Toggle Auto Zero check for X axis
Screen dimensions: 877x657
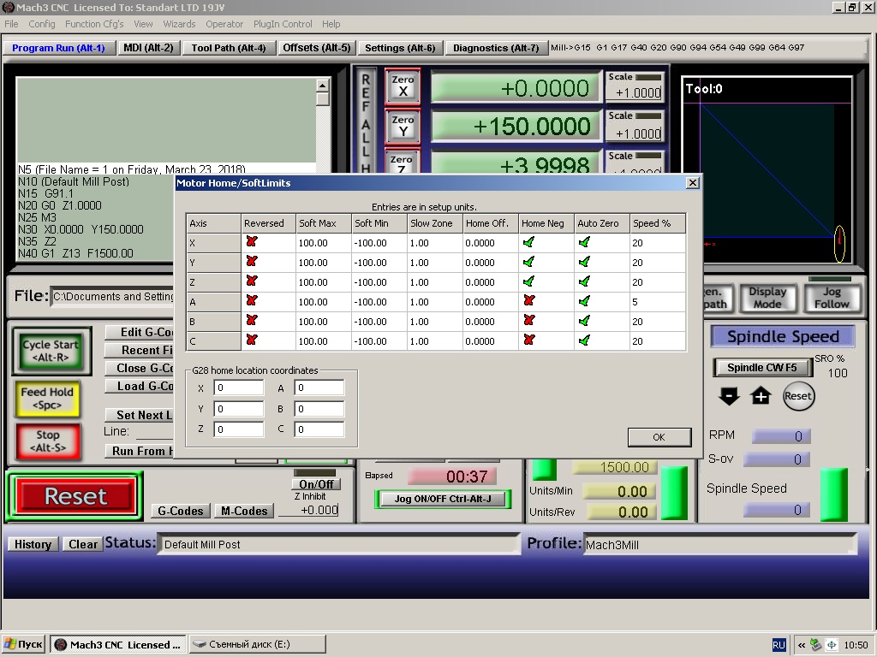pos(584,242)
